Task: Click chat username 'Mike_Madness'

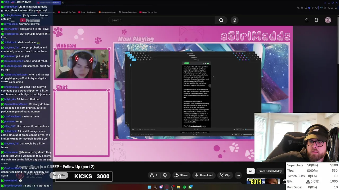Action: click(13, 15)
